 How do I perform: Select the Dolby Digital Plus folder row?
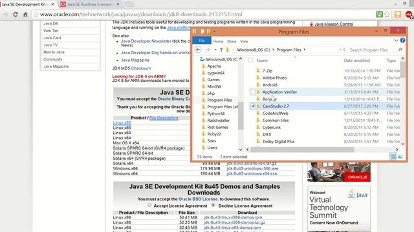325,141
